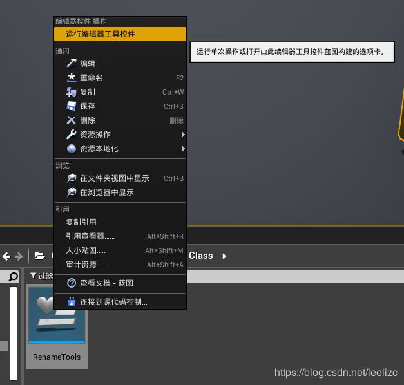
Task: Choose 复制引用 from the context menu
Action: 120,222
